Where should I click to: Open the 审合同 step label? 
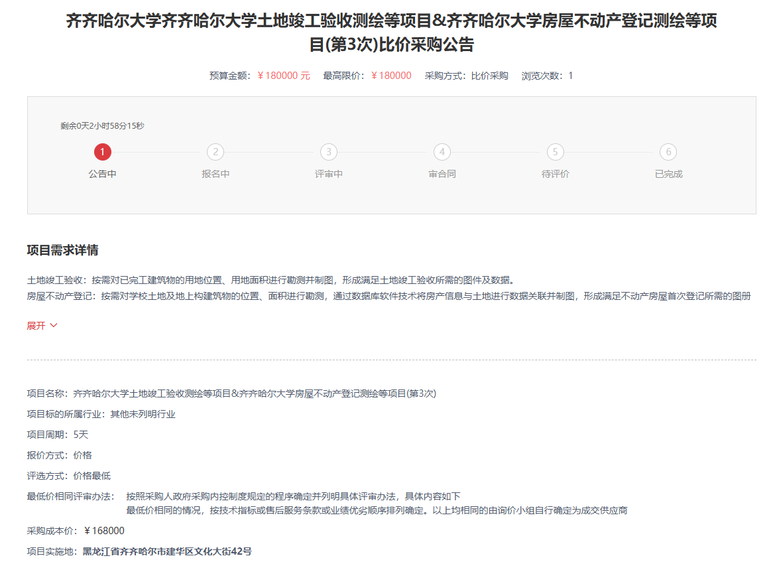(442, 174)
